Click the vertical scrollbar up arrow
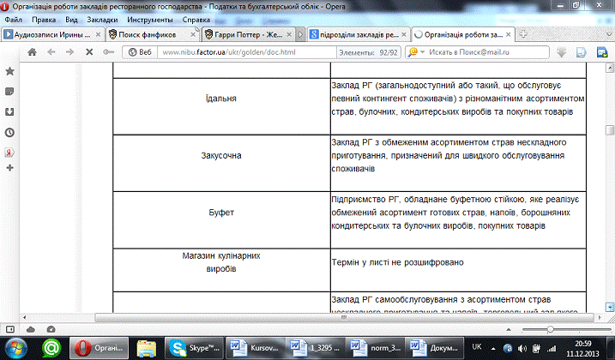 click(x=610, y=68)
